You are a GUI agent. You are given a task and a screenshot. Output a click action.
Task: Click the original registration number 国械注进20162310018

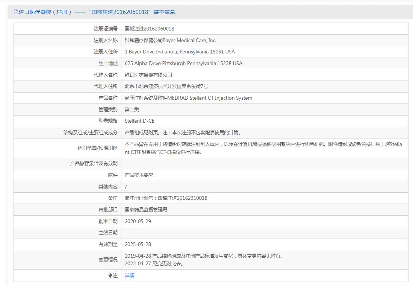tap(183, 198)
